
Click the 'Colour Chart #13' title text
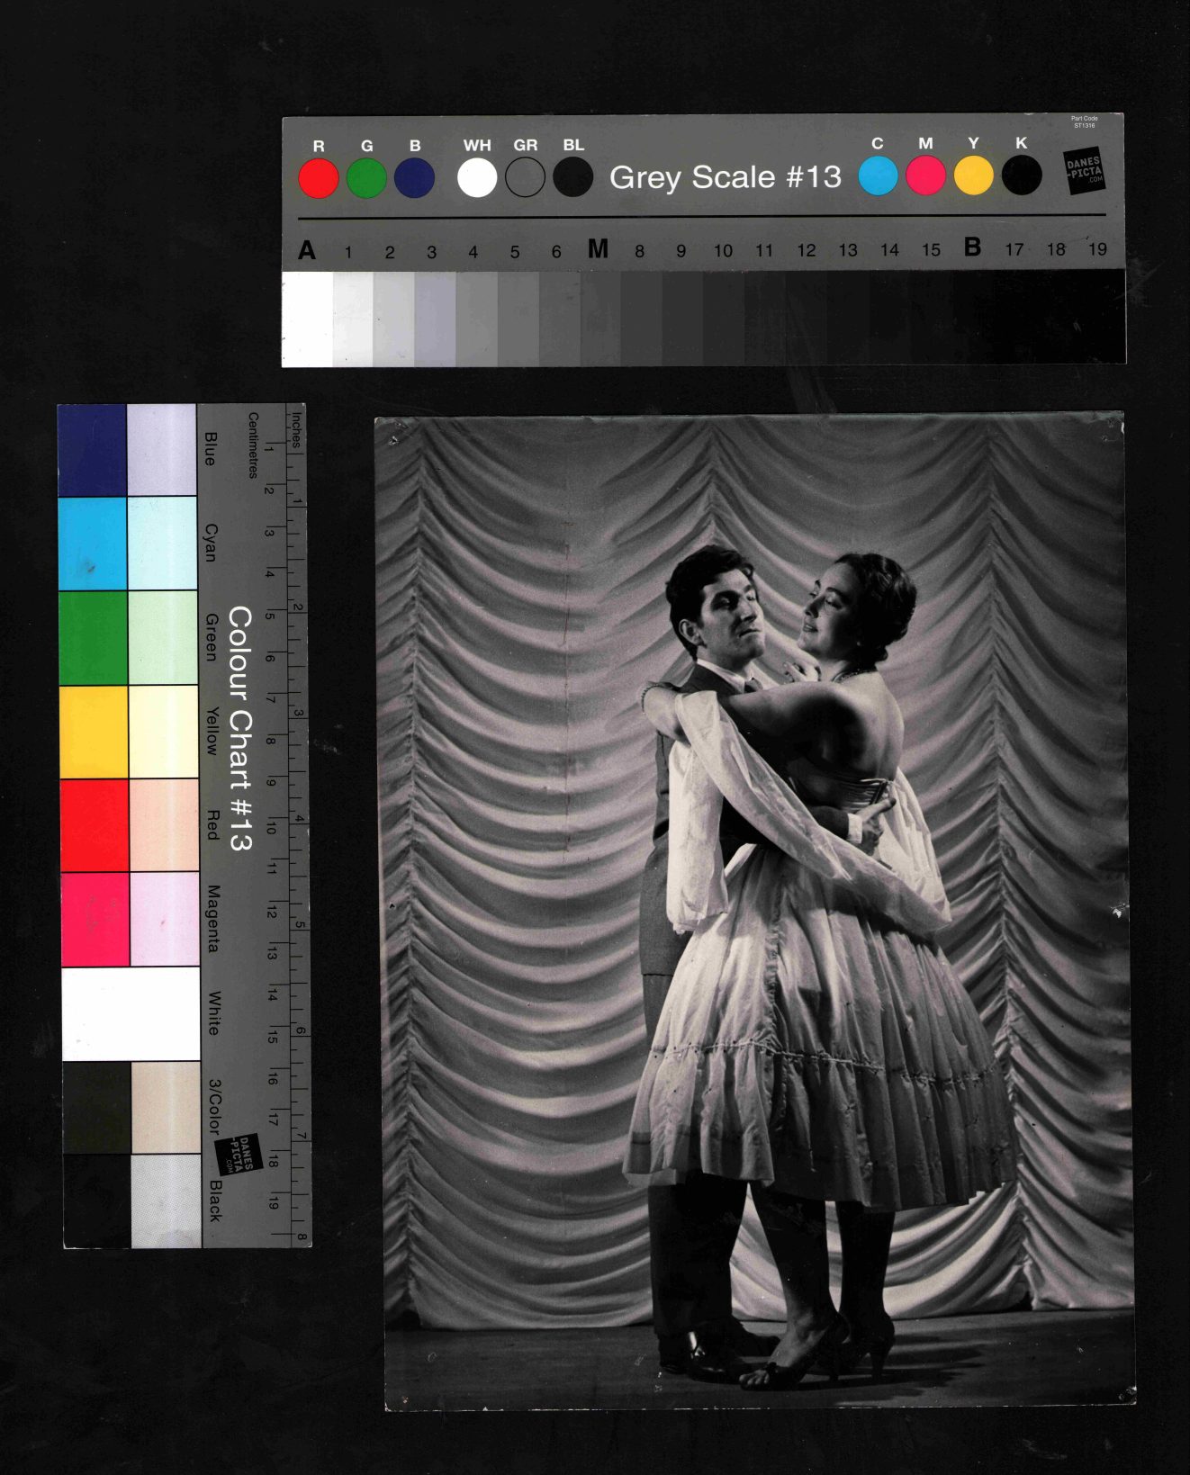tap(239, 728)
